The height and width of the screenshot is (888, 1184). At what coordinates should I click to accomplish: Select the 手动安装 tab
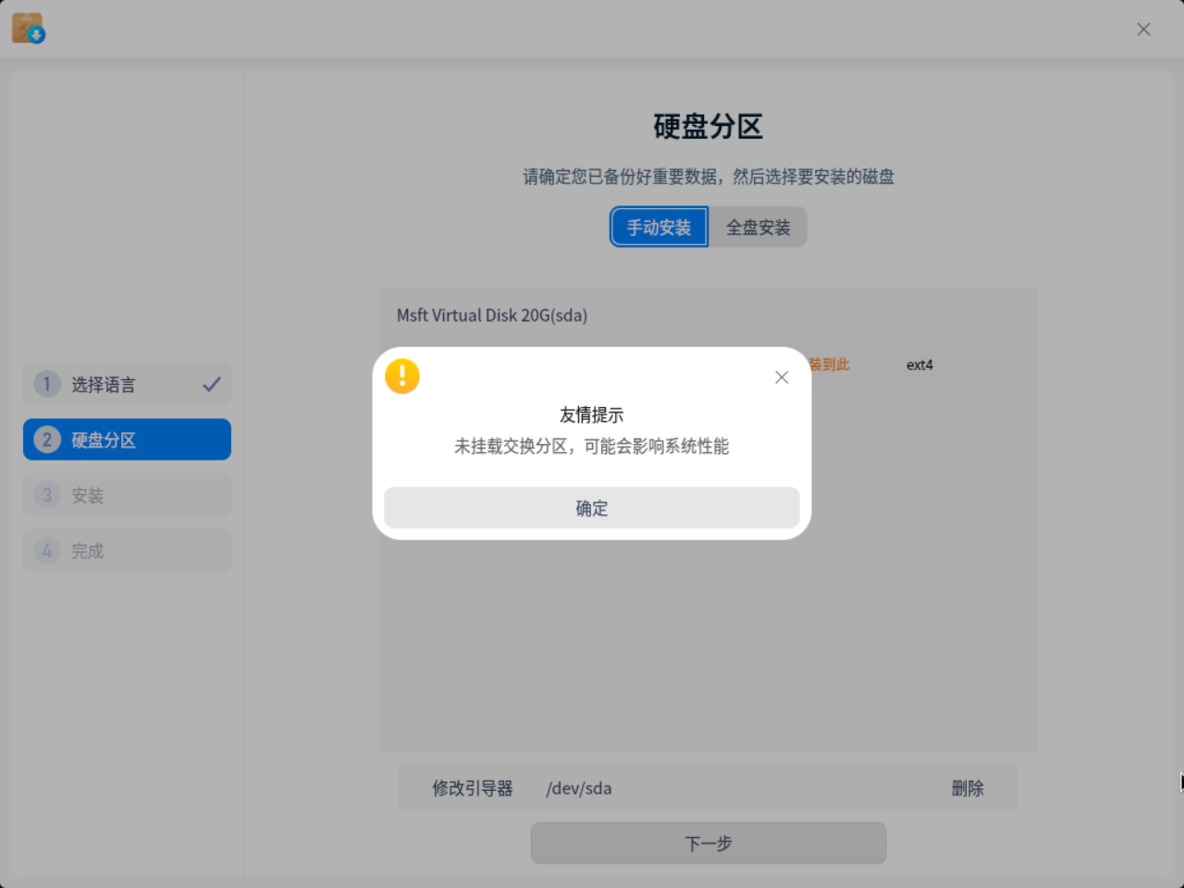tap(659, 227)
